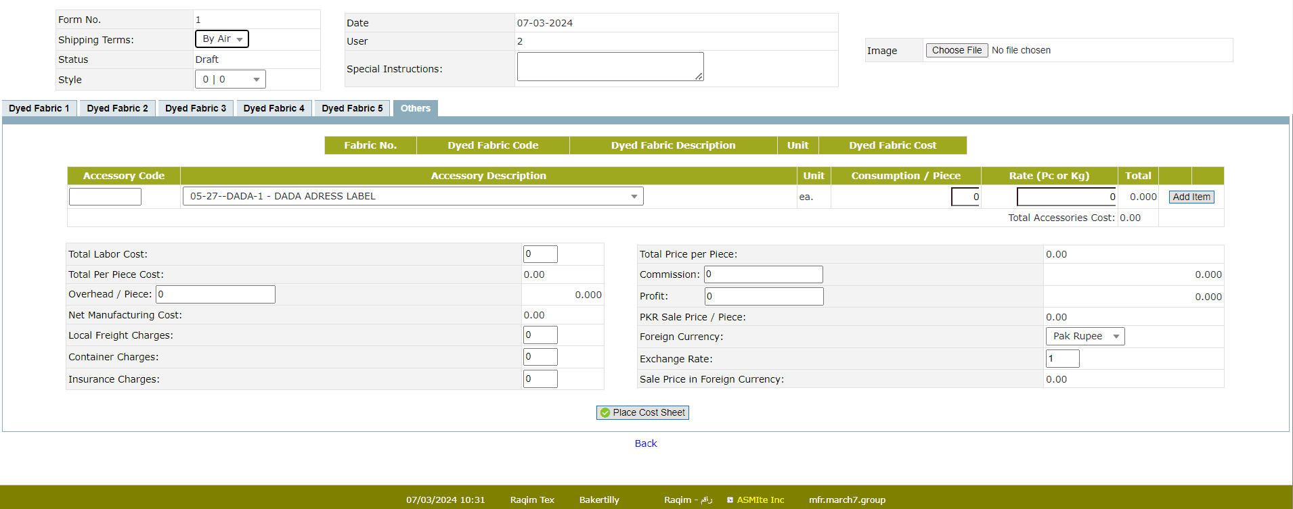The width and height of the screenshot is (1293, 509).
Task: Click the green checkmark Place Cost Sheet button
Action: click(x=642, y=412)
